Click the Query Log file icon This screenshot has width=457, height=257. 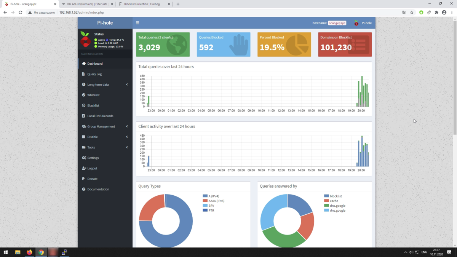pos(83,74)
